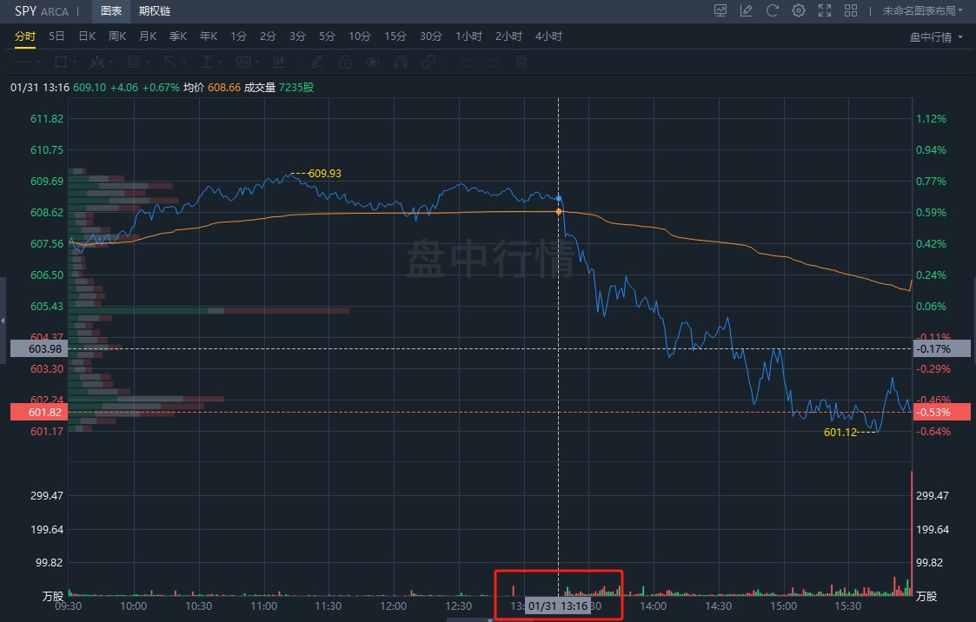Open the 盘中行情 session dropdown
The width and height of the screenshot is (976, 622).
click(x=936, y=36)
